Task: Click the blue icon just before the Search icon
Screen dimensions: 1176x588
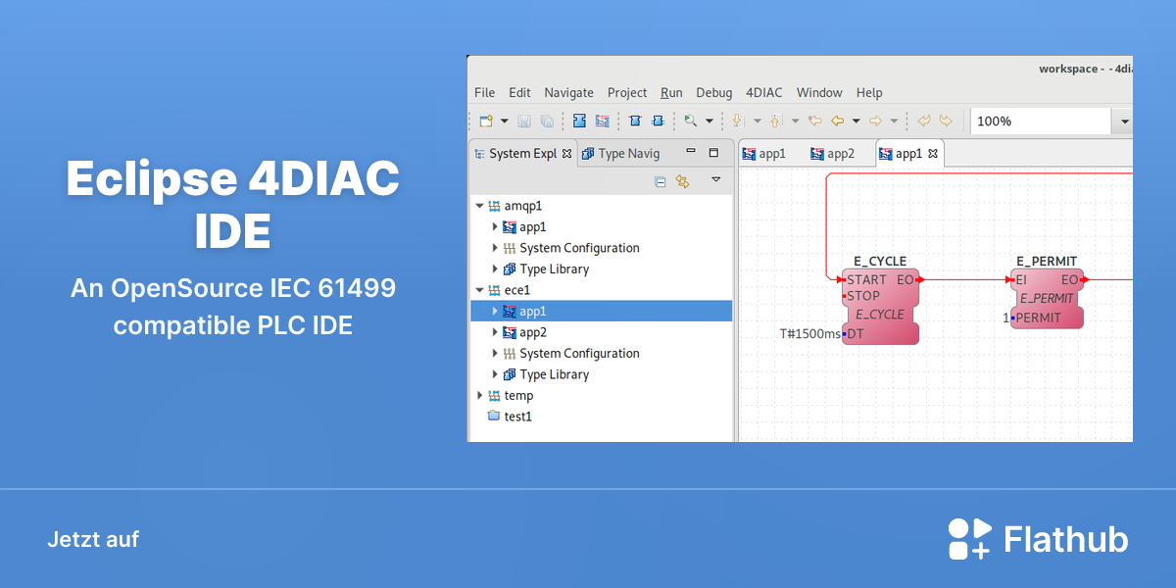Action: pos(658,121)
